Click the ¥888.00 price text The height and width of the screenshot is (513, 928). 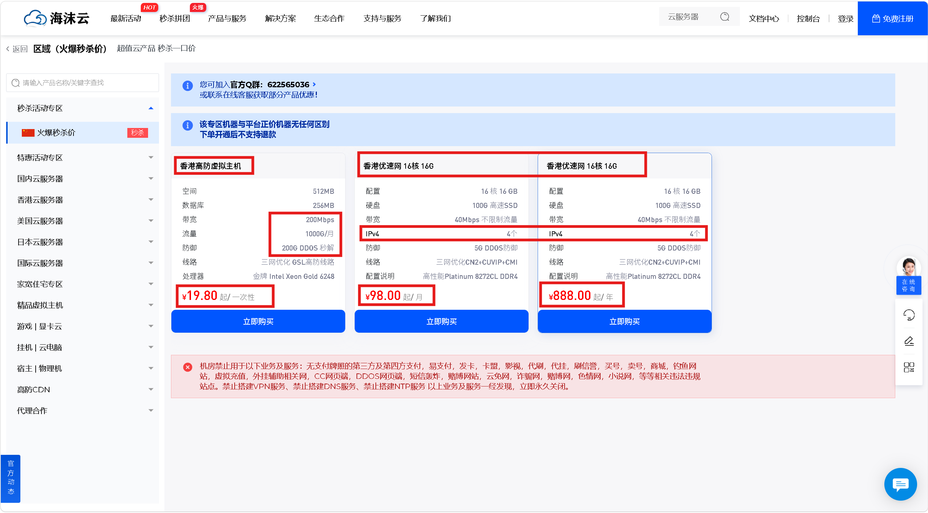570,296
